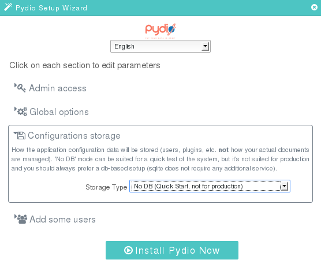The height and width of the screenshot is (267, 321).
Task: Click the gears icon beside Global options
Action: tap(22, 112)
